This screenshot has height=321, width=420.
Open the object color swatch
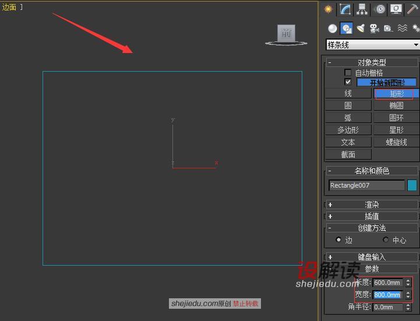pos(412,185)
